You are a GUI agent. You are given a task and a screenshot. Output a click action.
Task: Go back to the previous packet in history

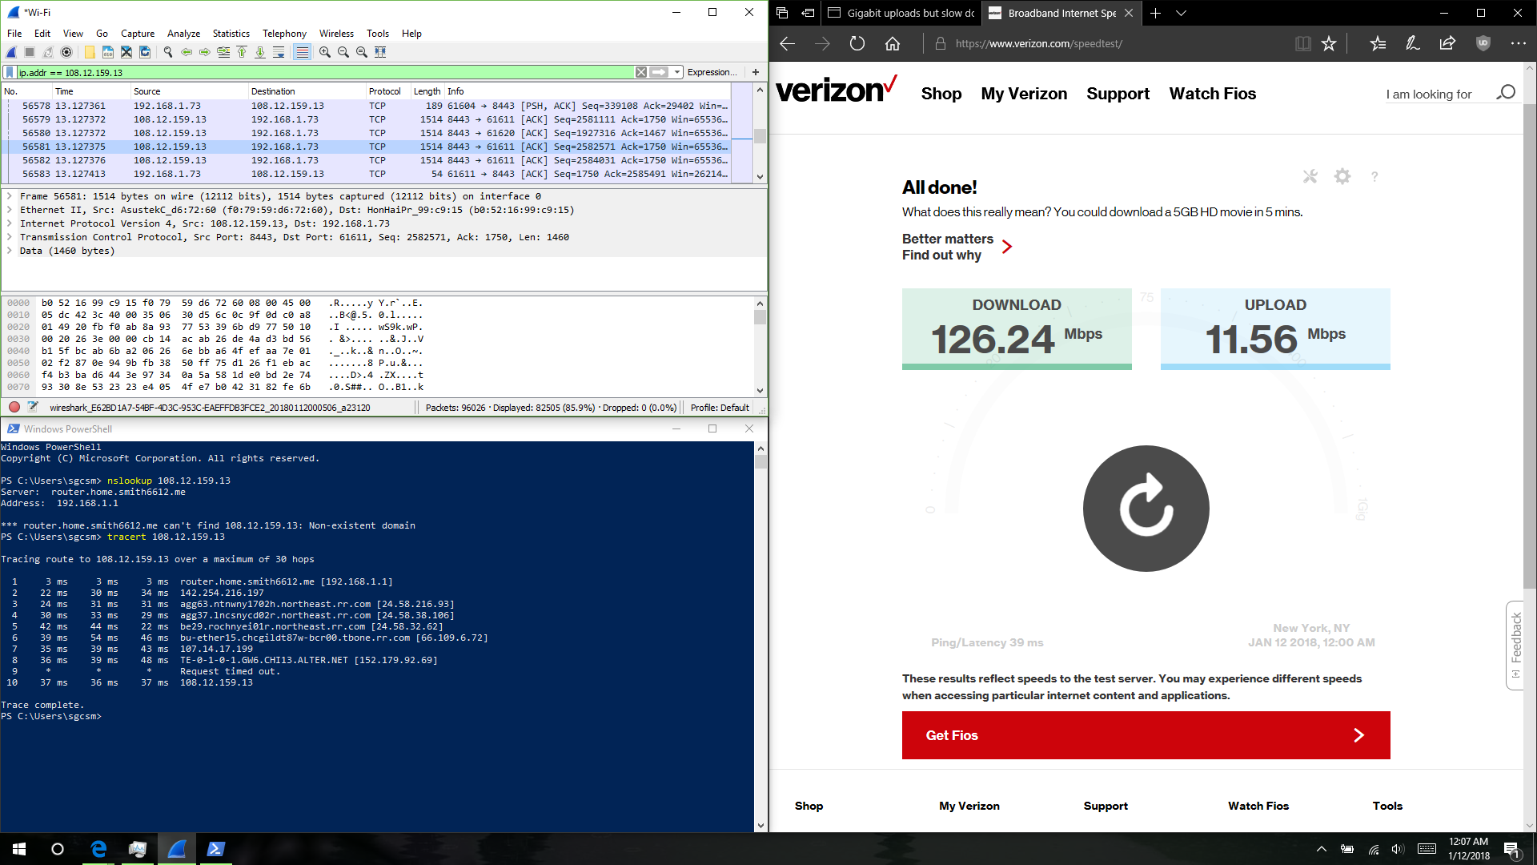(x=187, y=52)
